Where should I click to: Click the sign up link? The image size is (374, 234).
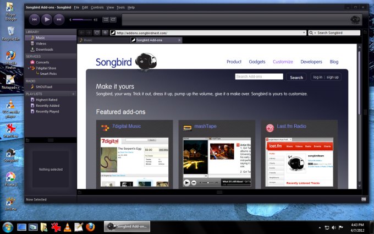pos(333,77)
